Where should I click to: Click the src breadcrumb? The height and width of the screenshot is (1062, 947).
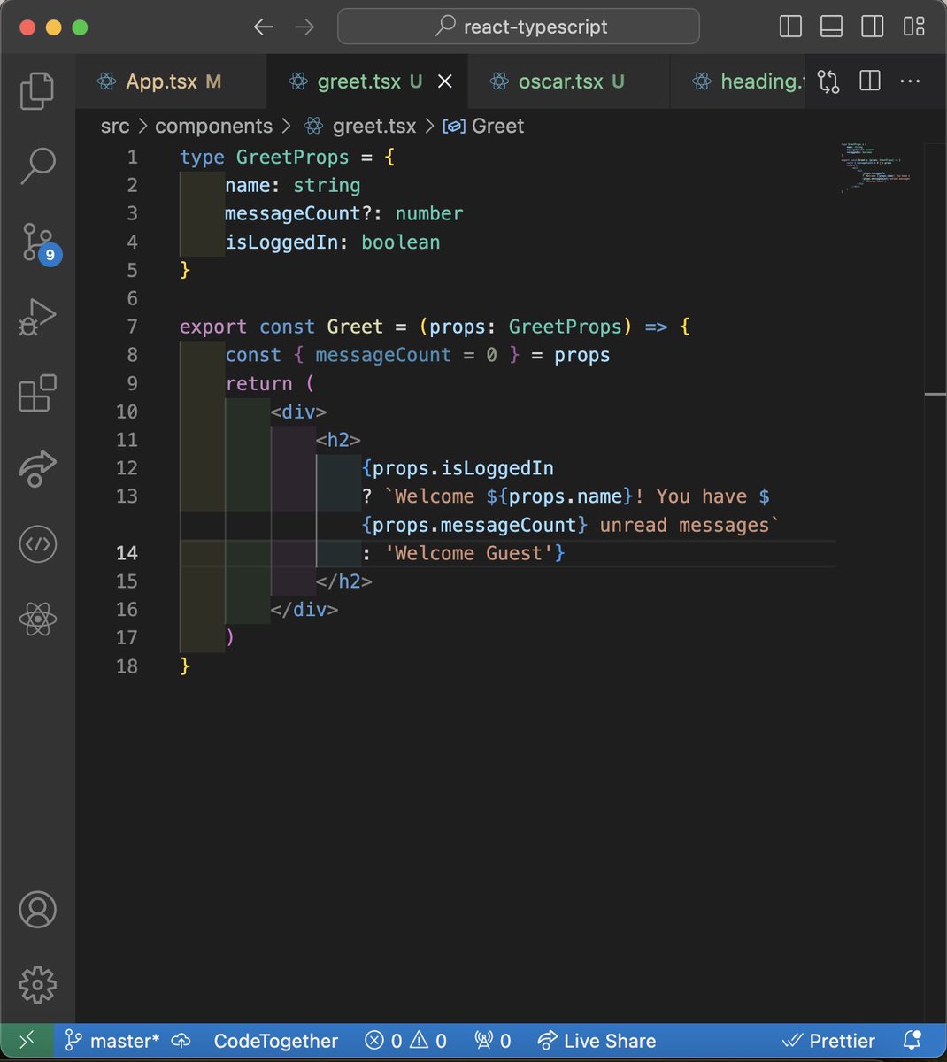(x=115, y=127)
